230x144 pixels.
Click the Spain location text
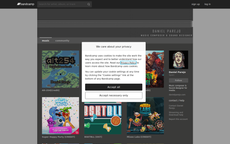(171, 75)
